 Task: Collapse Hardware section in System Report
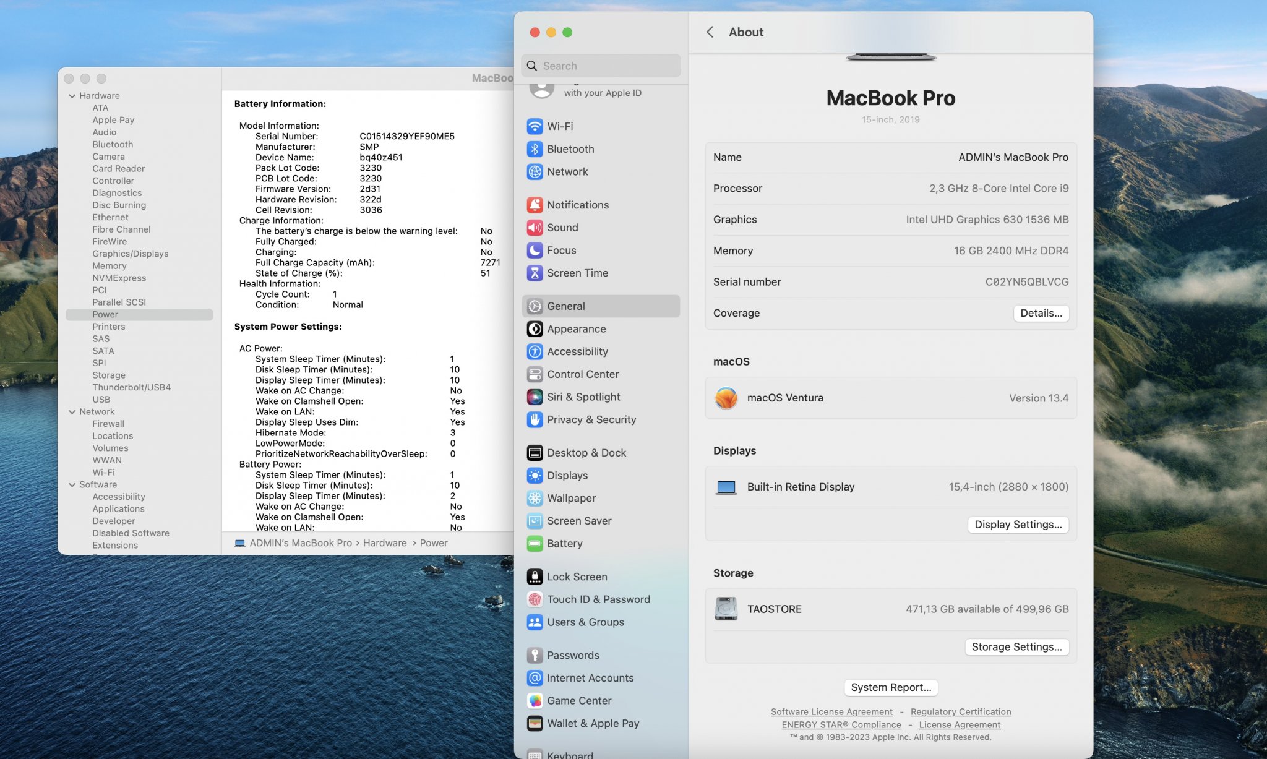point(72,96)
